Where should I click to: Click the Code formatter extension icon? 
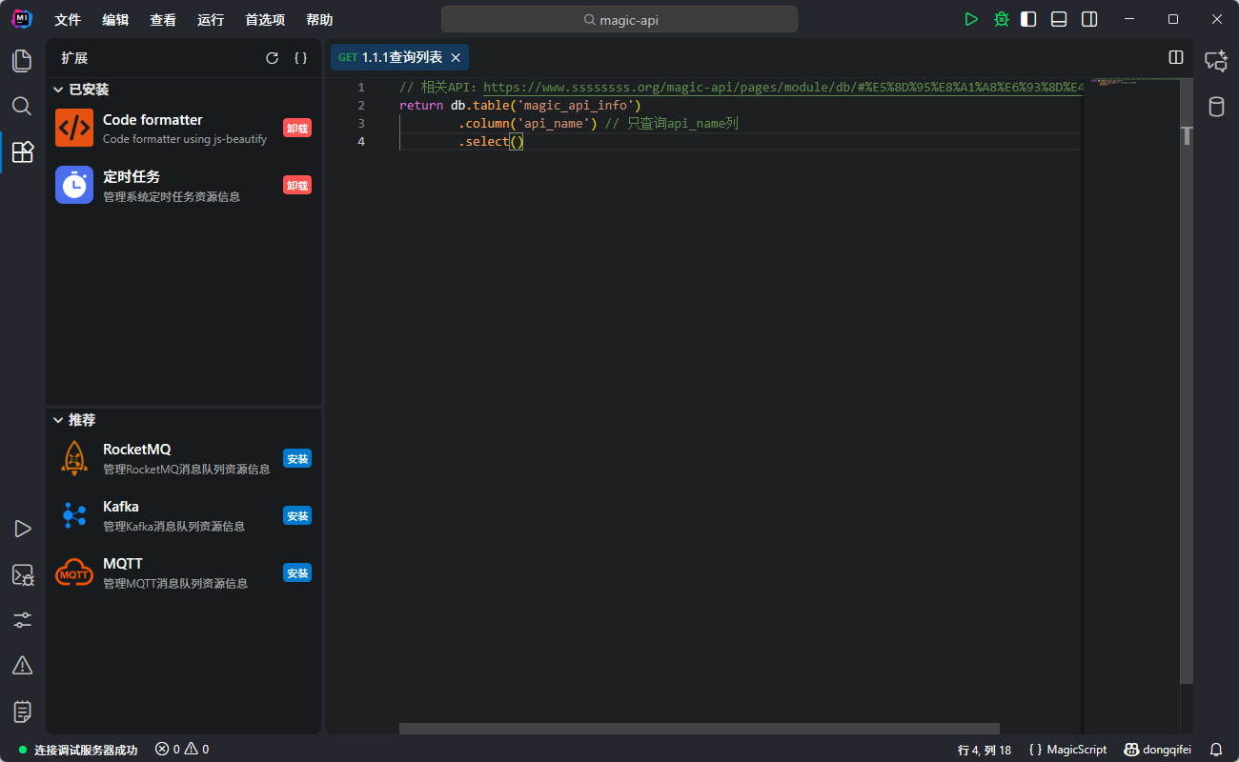click(74, 128)
